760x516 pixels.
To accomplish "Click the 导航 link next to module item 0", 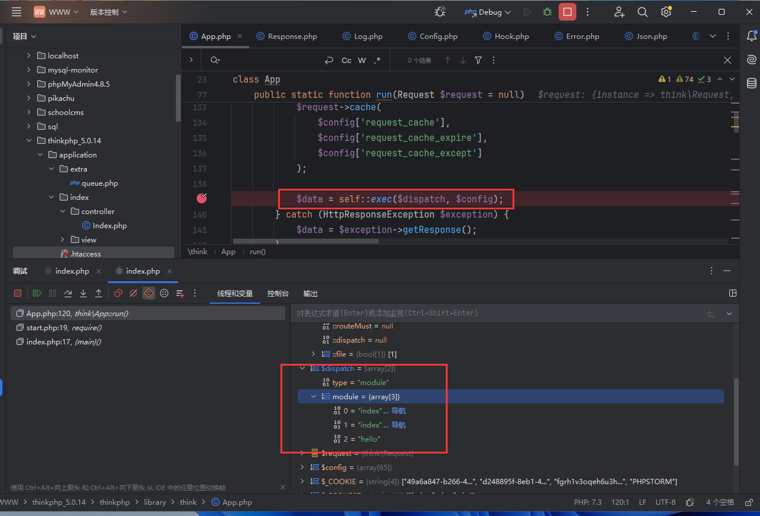I will click(x=399, y=410).
